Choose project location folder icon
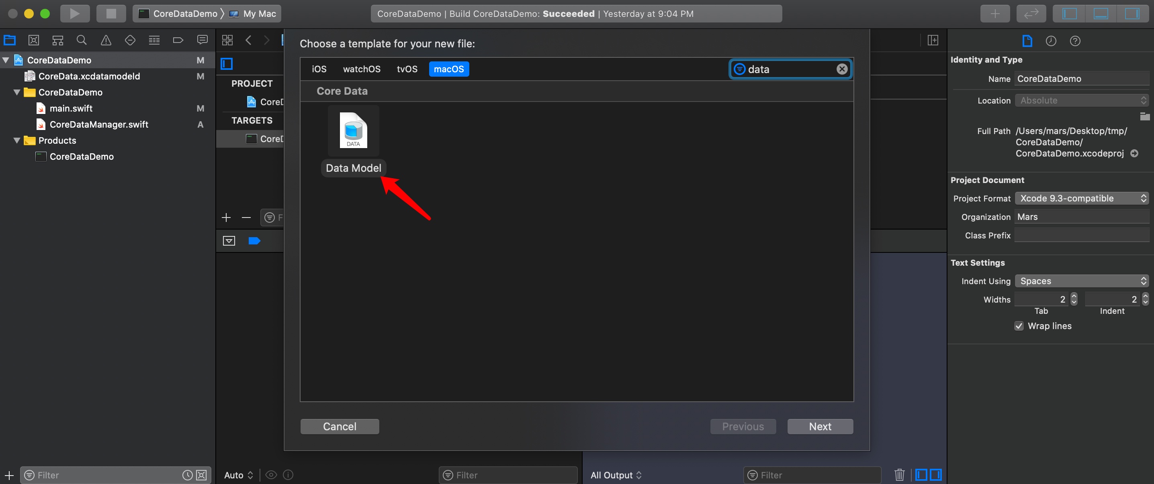 (x=1145, y=116)
